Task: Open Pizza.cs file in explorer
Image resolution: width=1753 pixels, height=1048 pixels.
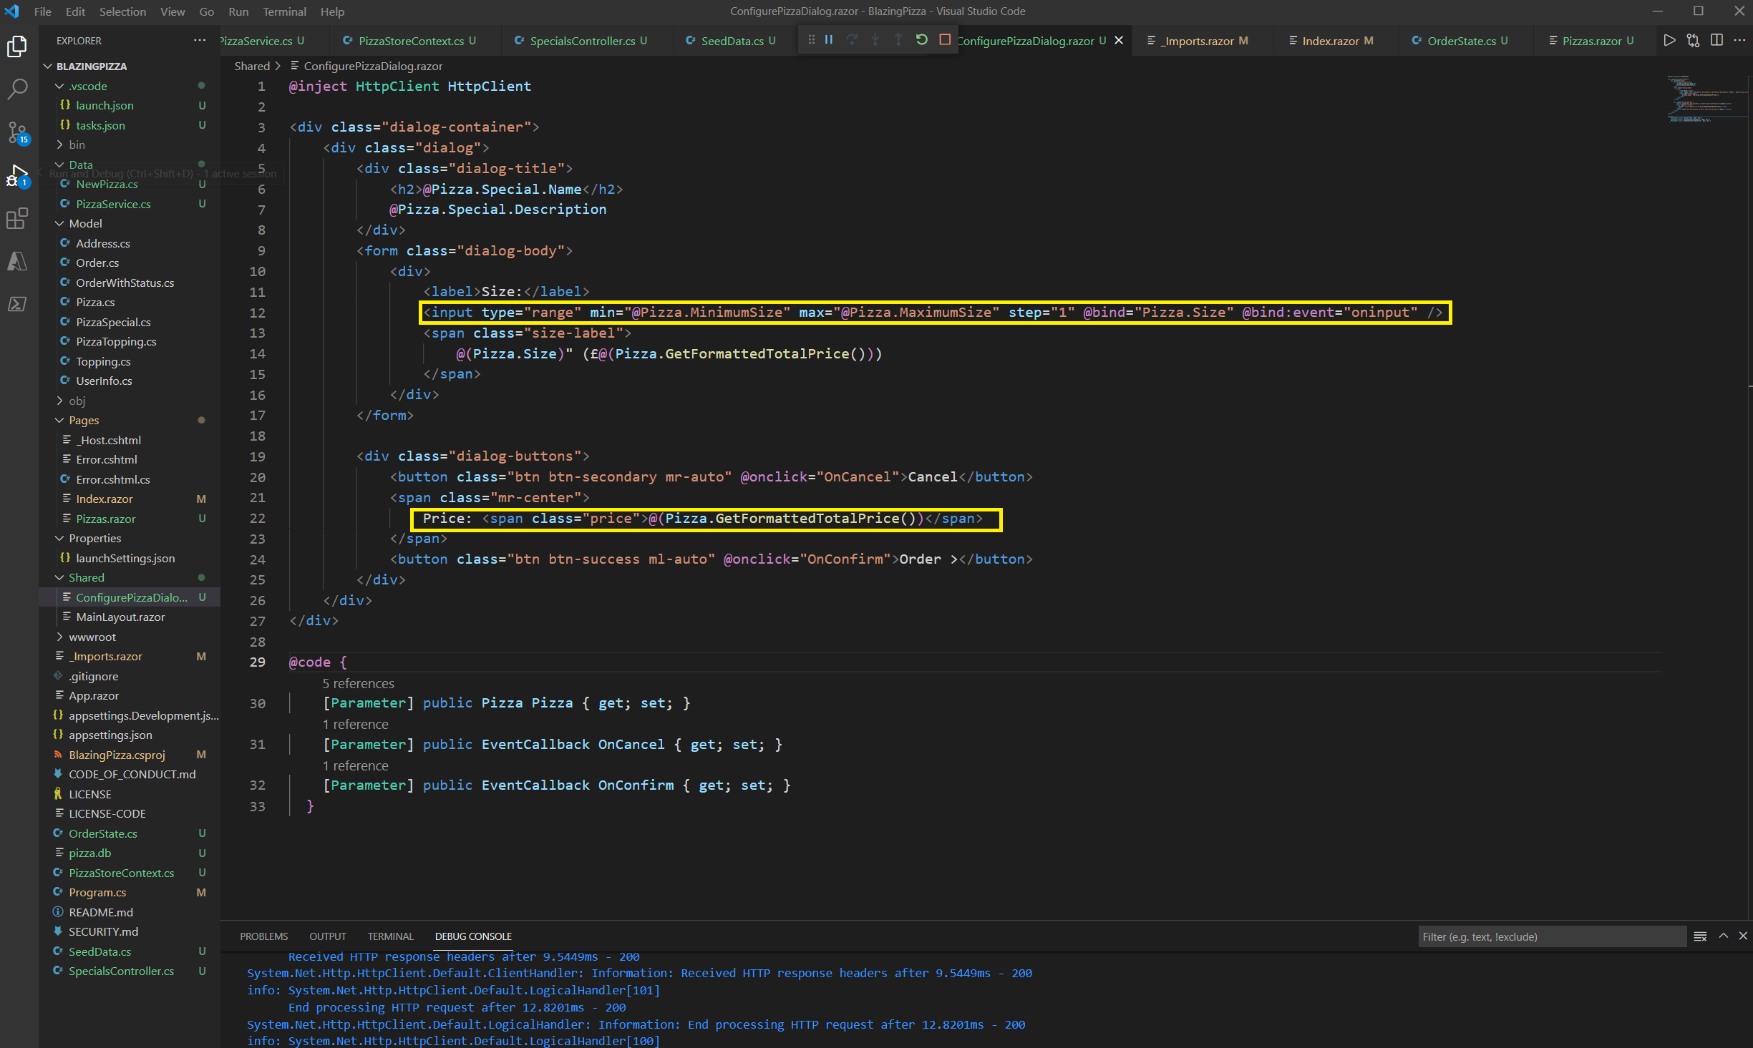Action: click(95, 303)
